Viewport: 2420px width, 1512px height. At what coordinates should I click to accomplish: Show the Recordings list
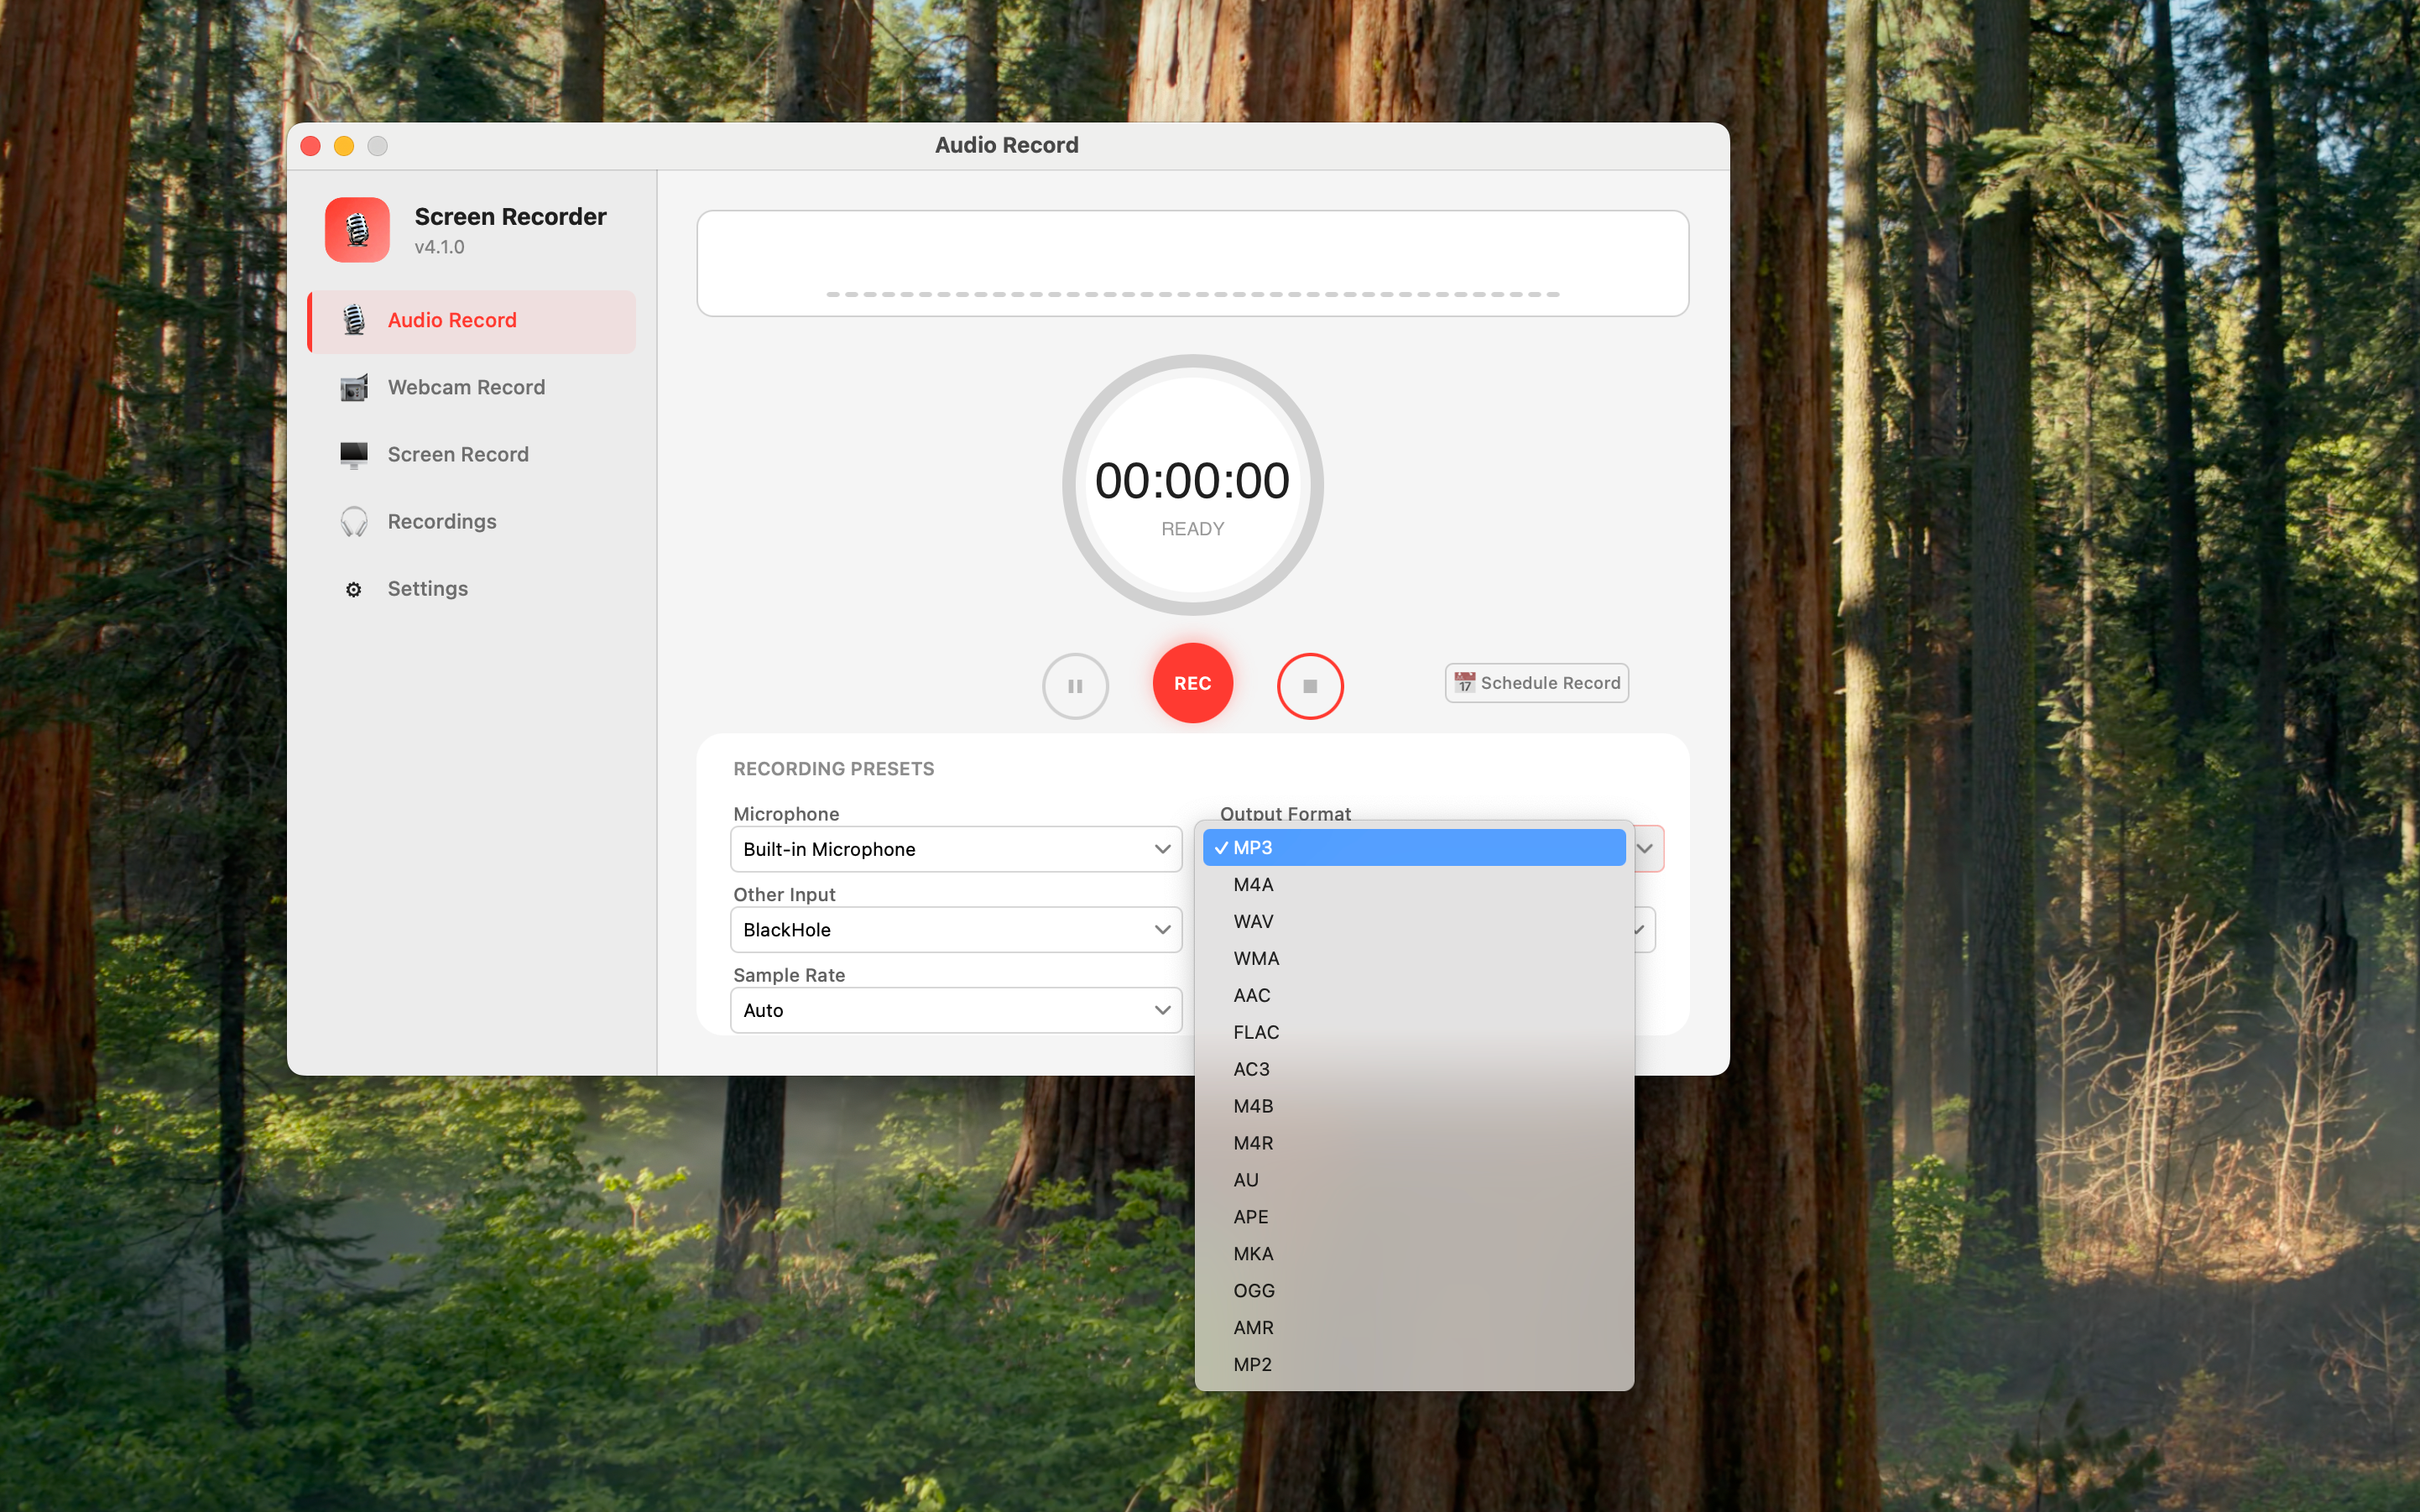(x=472, y=522)
